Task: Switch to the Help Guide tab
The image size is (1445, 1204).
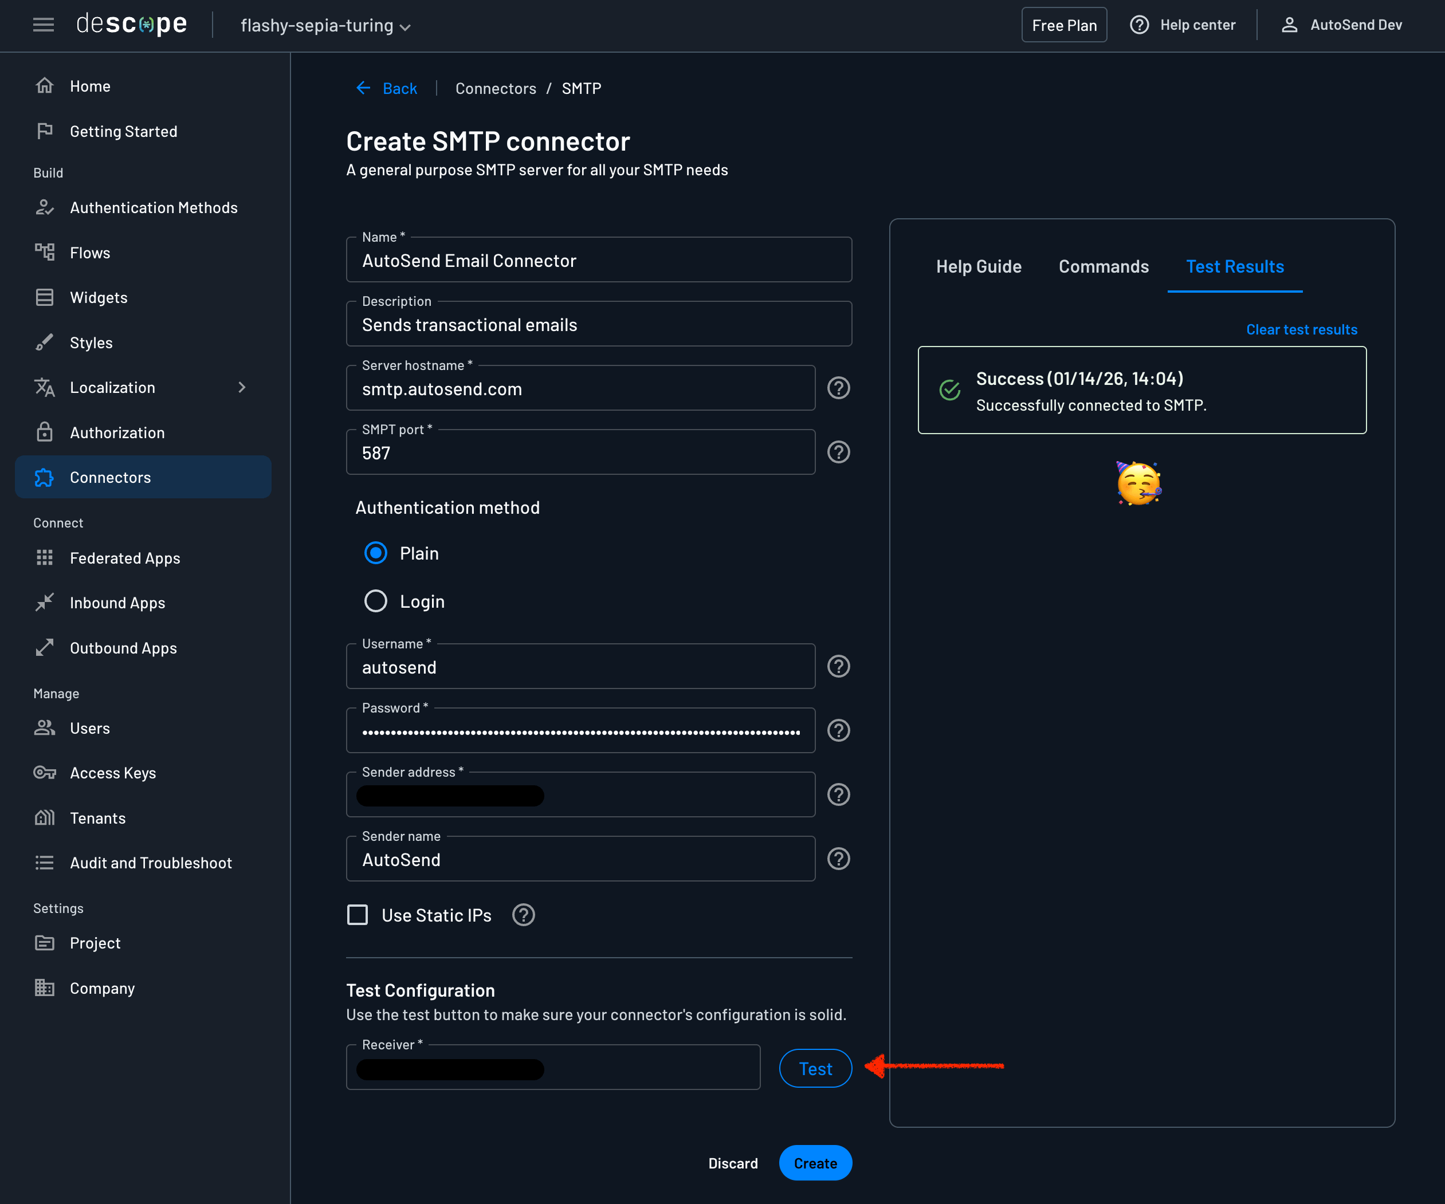Action: pos(979,267)
